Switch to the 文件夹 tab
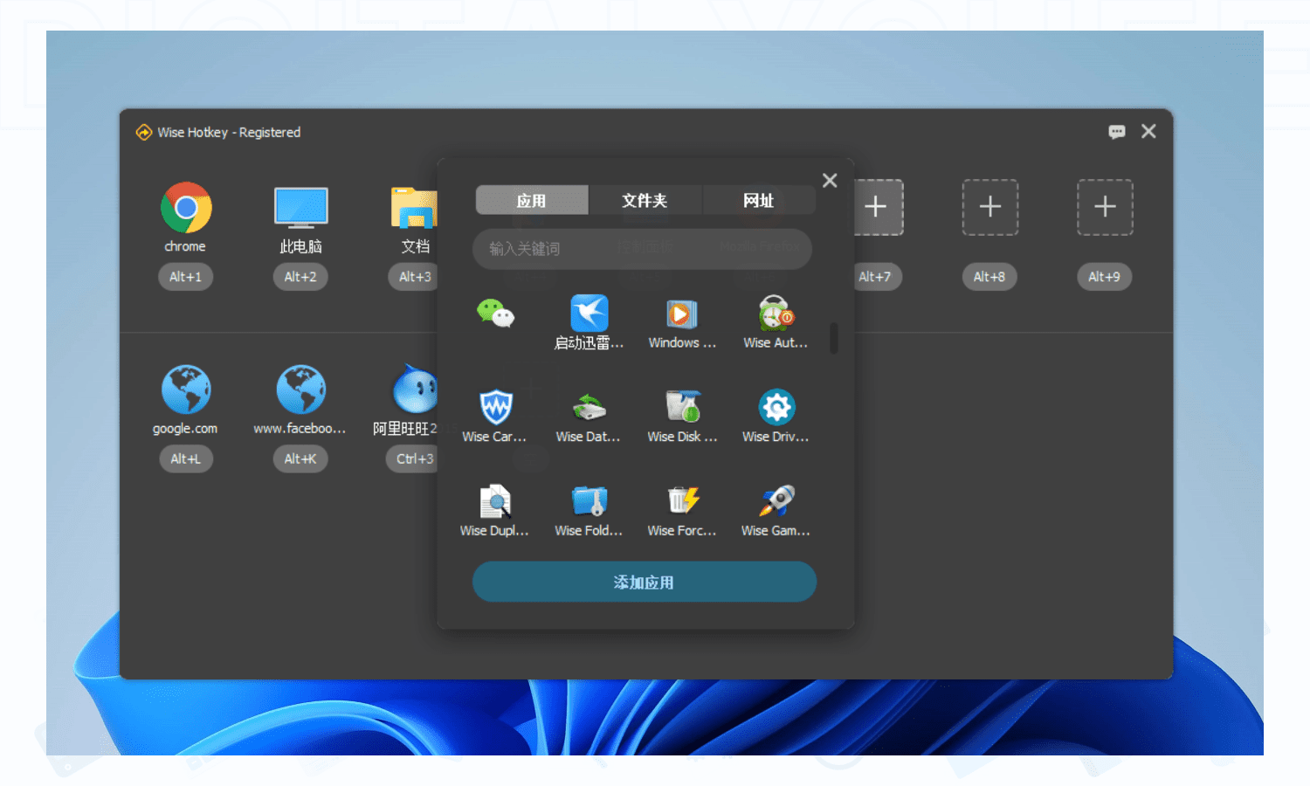1310x786 pixels. tap(645, 200)
